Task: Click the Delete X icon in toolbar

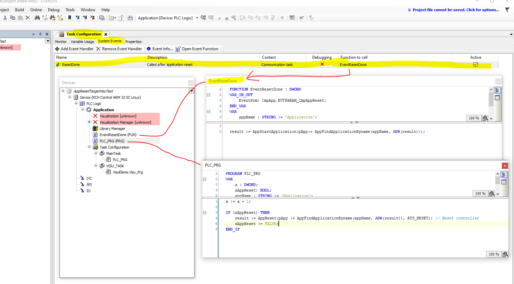Action: 28,18
